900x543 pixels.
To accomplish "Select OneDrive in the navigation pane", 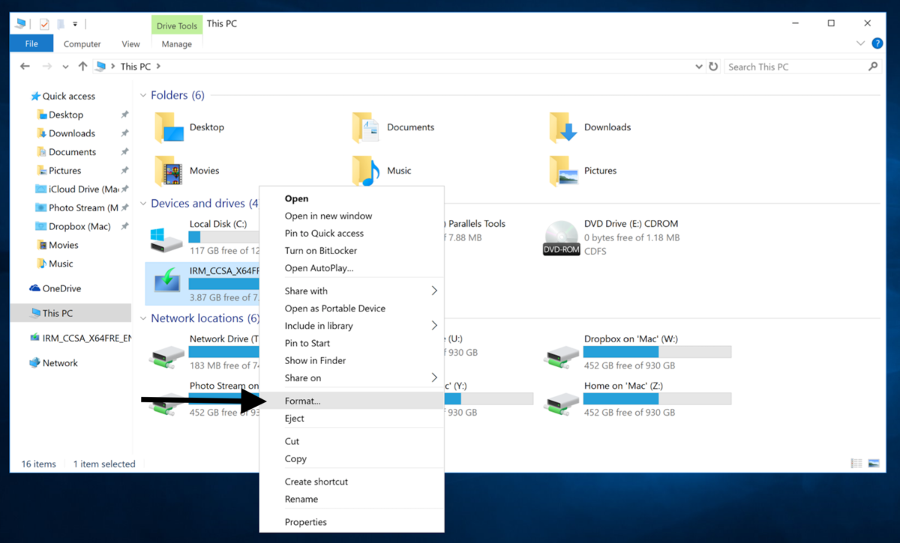I will pos(61,288).
